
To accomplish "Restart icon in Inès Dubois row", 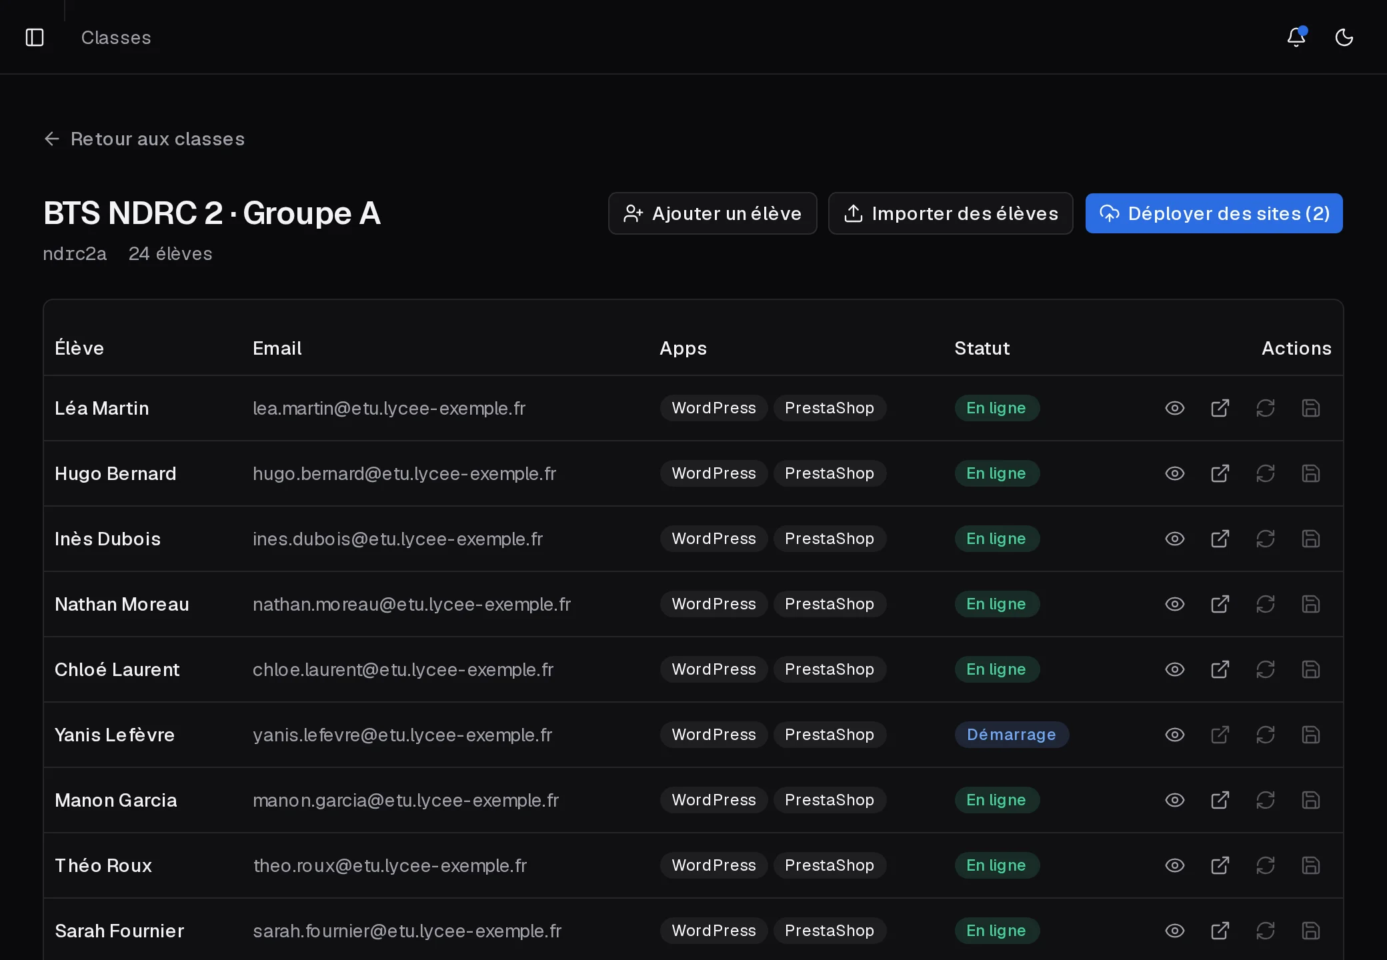I will (1266, 539).
